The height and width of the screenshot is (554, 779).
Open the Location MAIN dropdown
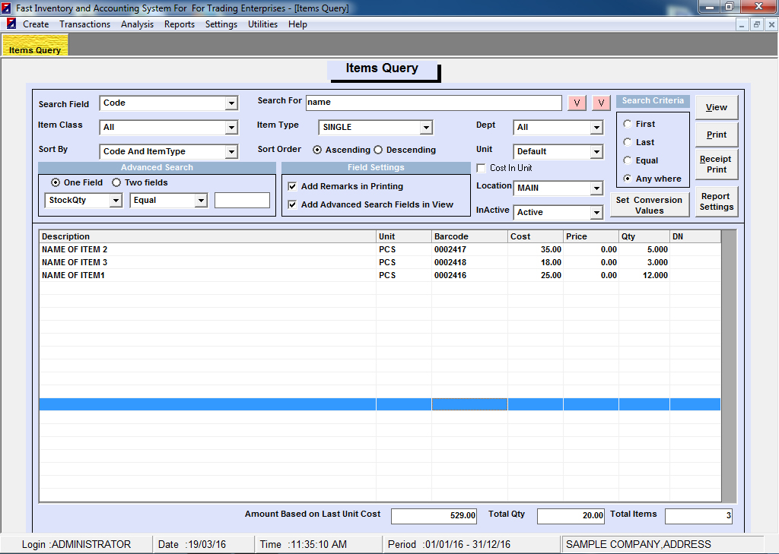[596, 188]
